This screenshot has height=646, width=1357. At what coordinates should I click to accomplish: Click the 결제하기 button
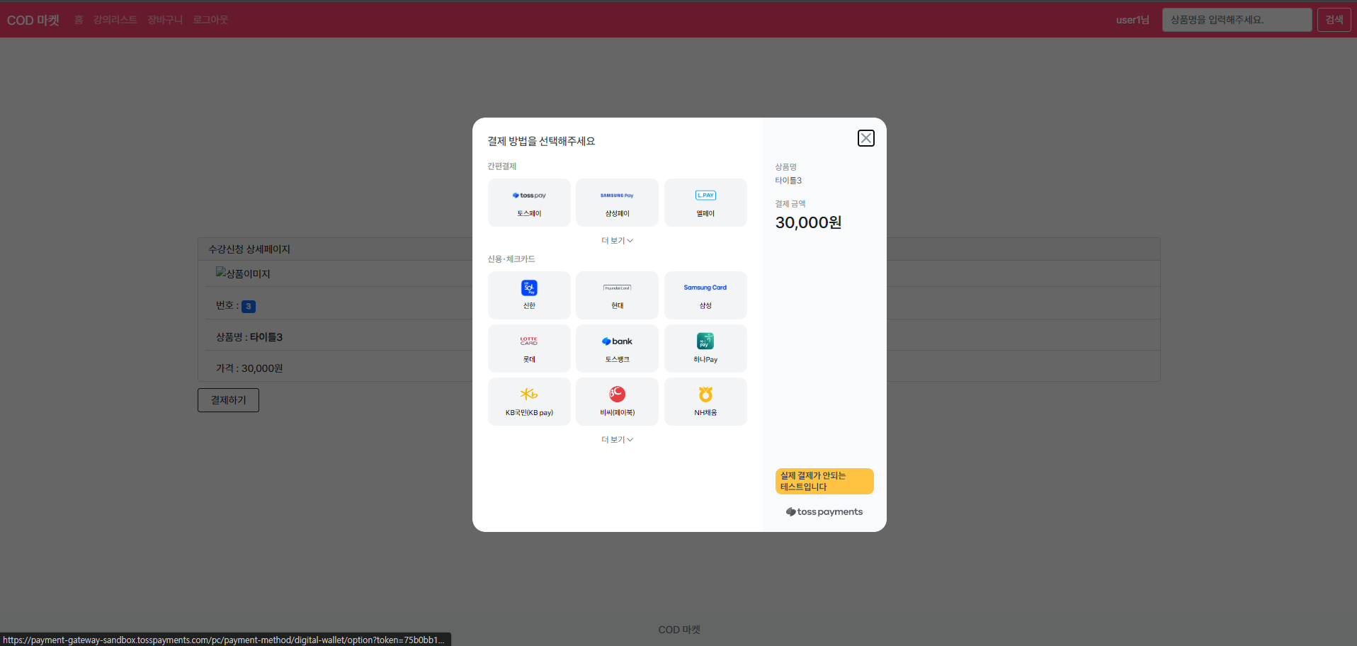(228, 400)
